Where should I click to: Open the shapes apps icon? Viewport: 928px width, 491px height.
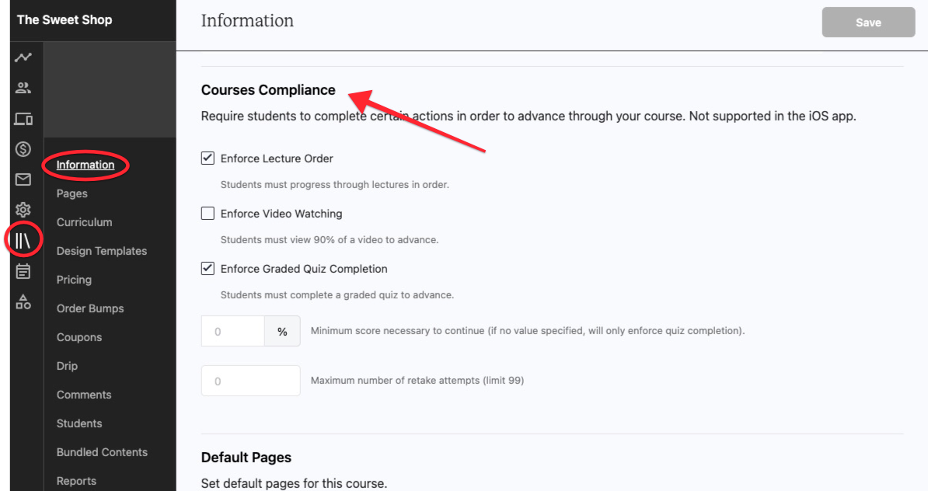click(x=23, y=301)
